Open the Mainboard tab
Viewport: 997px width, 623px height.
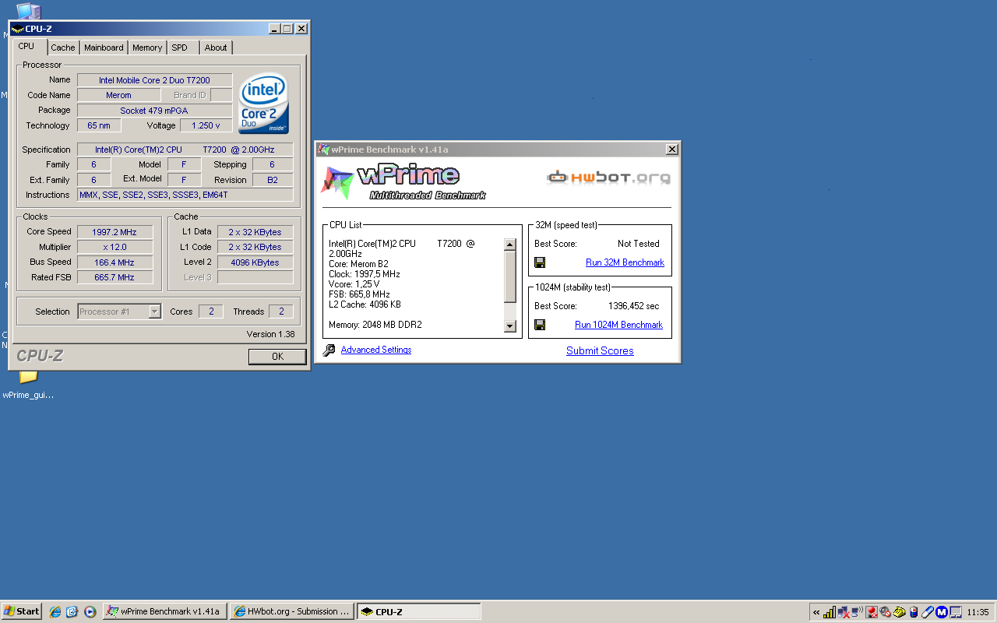coord(104,48)
